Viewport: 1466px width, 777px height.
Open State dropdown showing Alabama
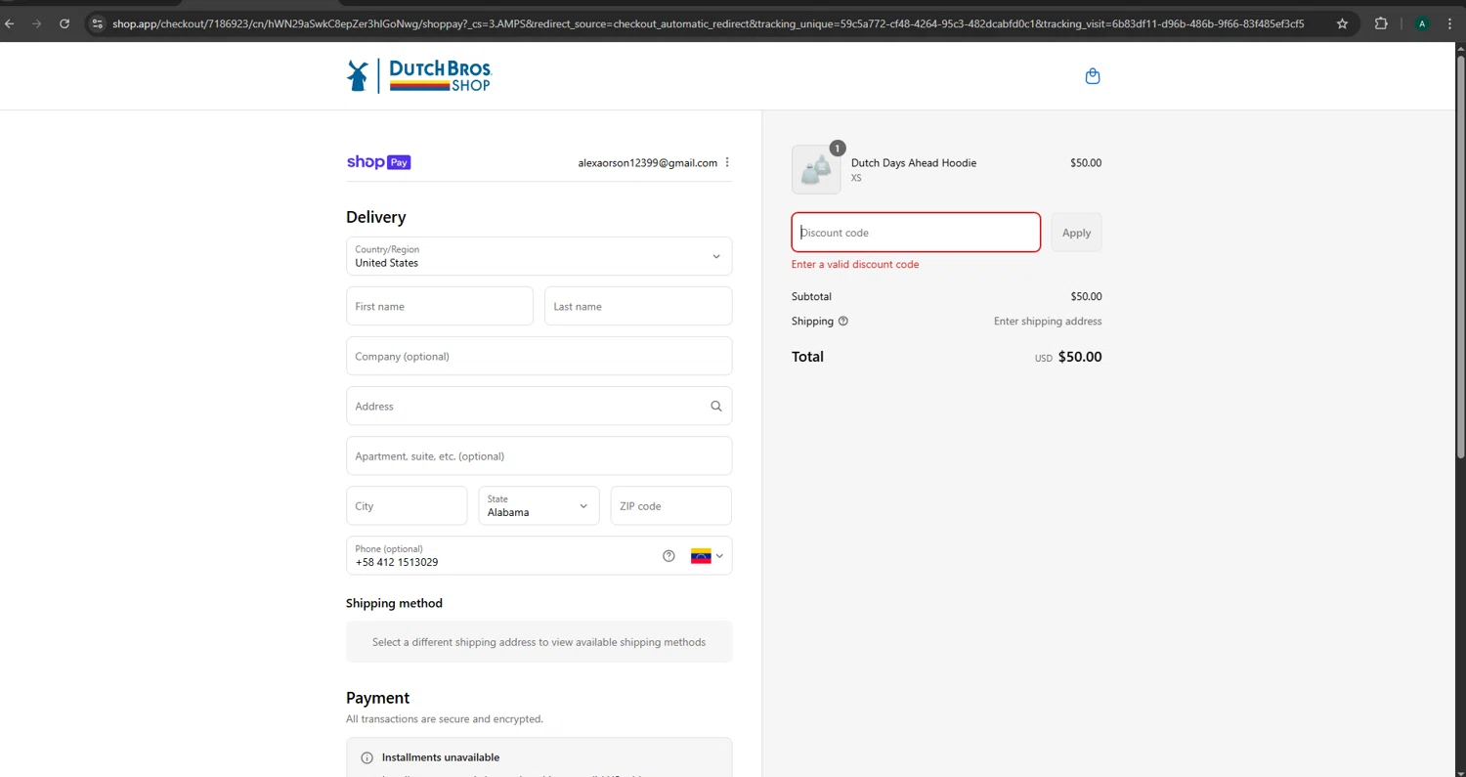(x=539, y=505)
